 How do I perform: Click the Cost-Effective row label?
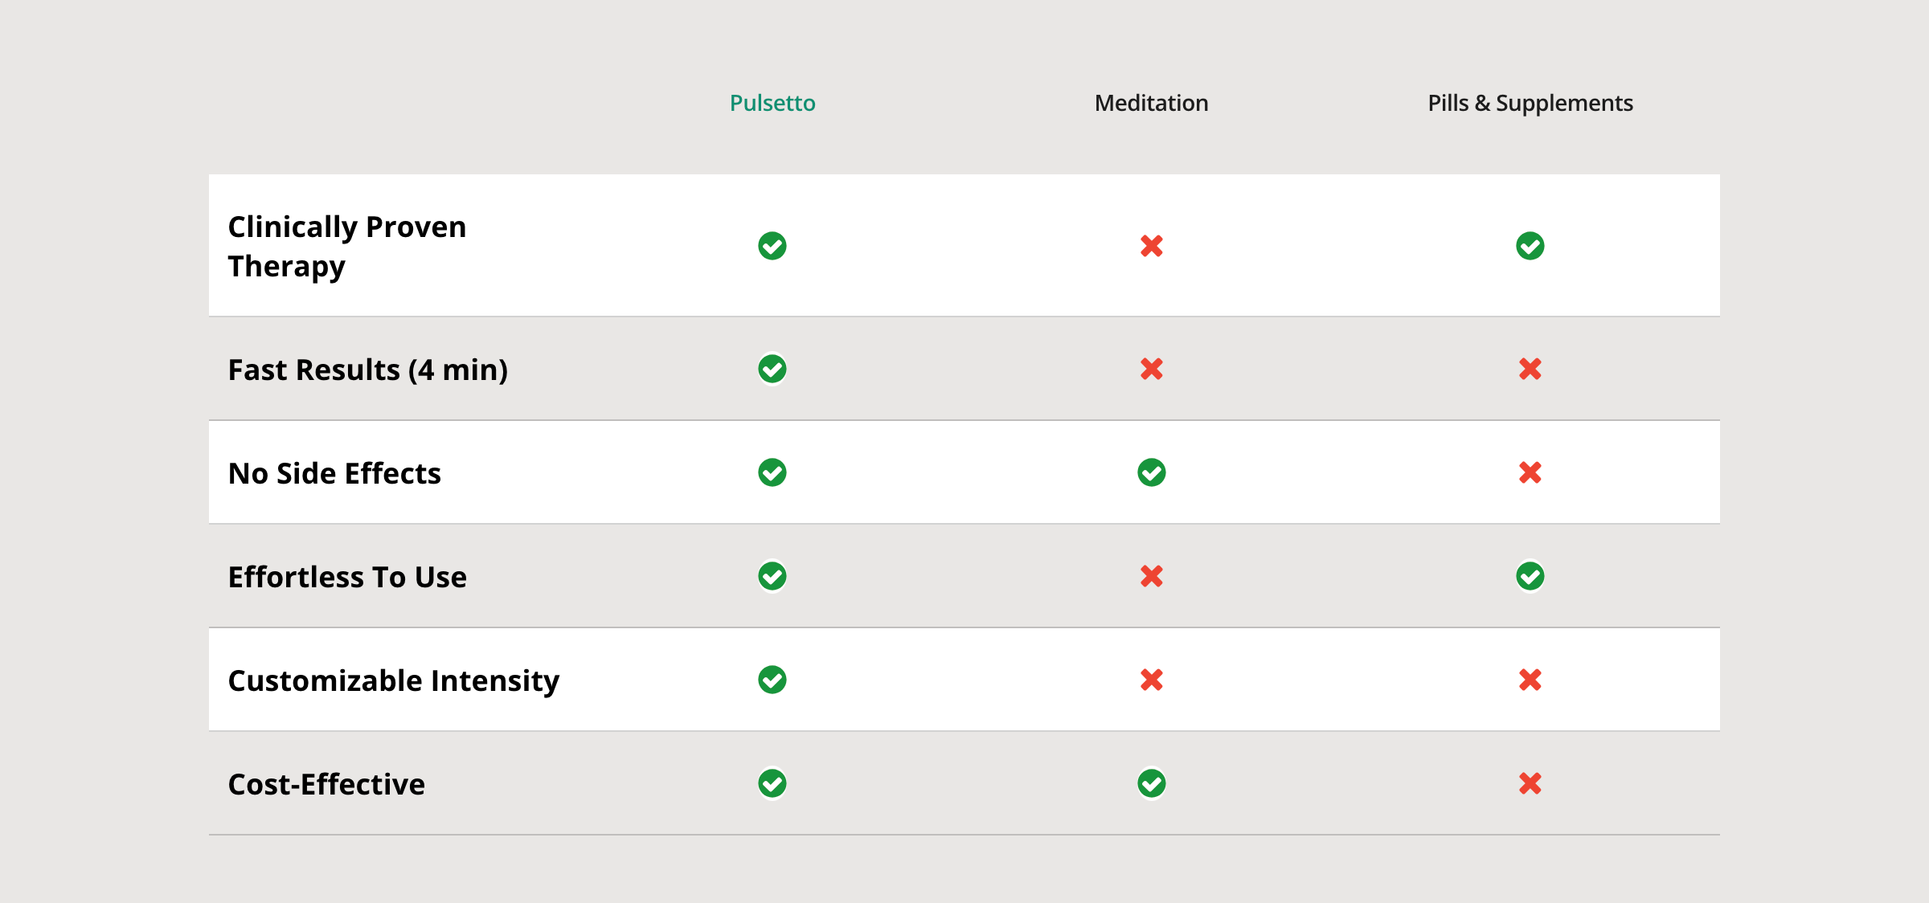326,784
